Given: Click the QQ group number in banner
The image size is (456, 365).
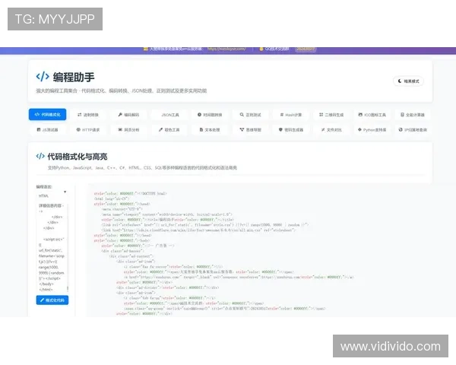Looking at the screenshot, I should coord(305,49).
